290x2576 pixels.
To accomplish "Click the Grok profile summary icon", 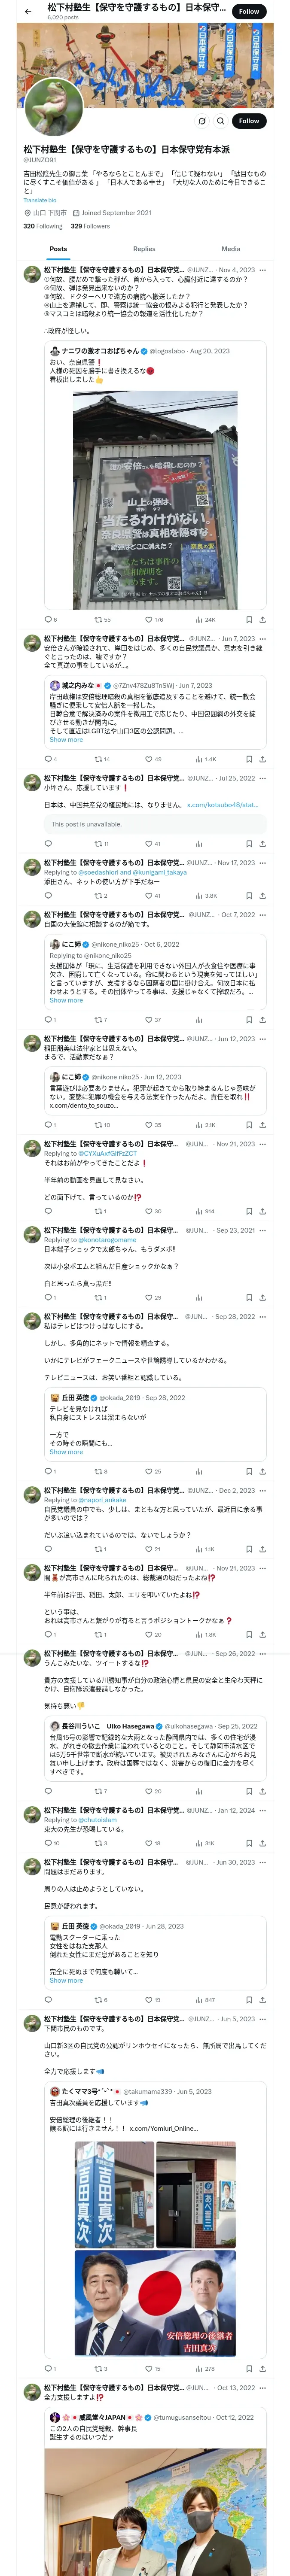I will [x=201, y=121].
